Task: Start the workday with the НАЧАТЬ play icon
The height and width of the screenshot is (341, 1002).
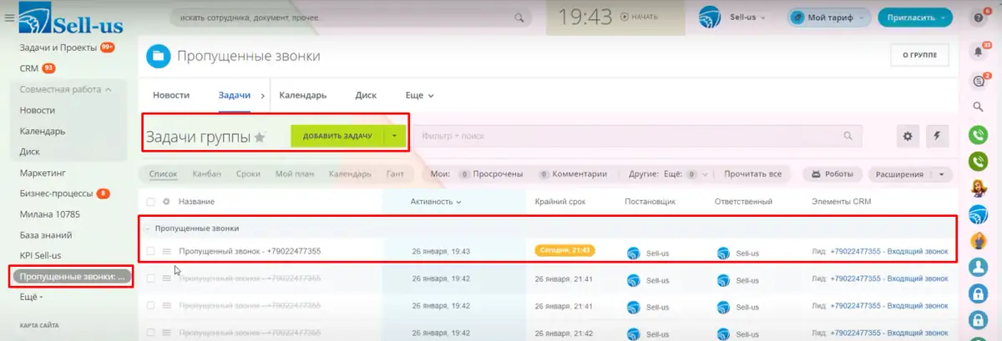Action: [626, 17]
